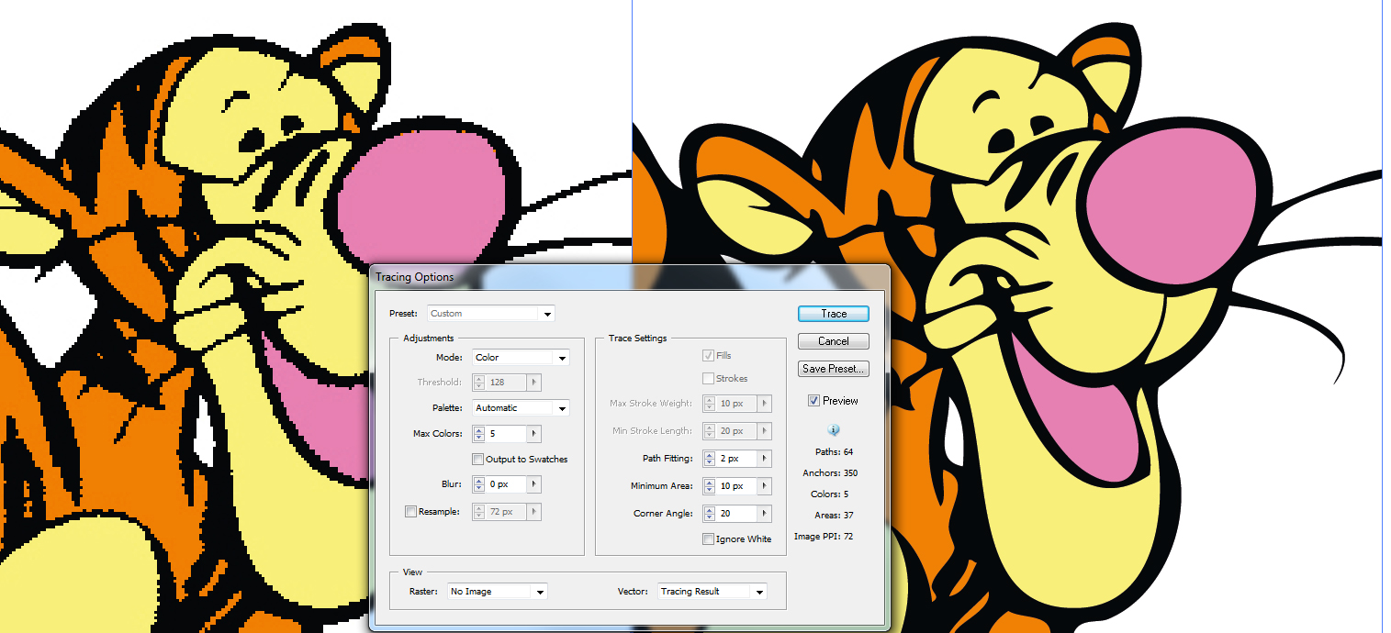Click the grayed Max Stroke Weight stepper

[x=710, y=403]
